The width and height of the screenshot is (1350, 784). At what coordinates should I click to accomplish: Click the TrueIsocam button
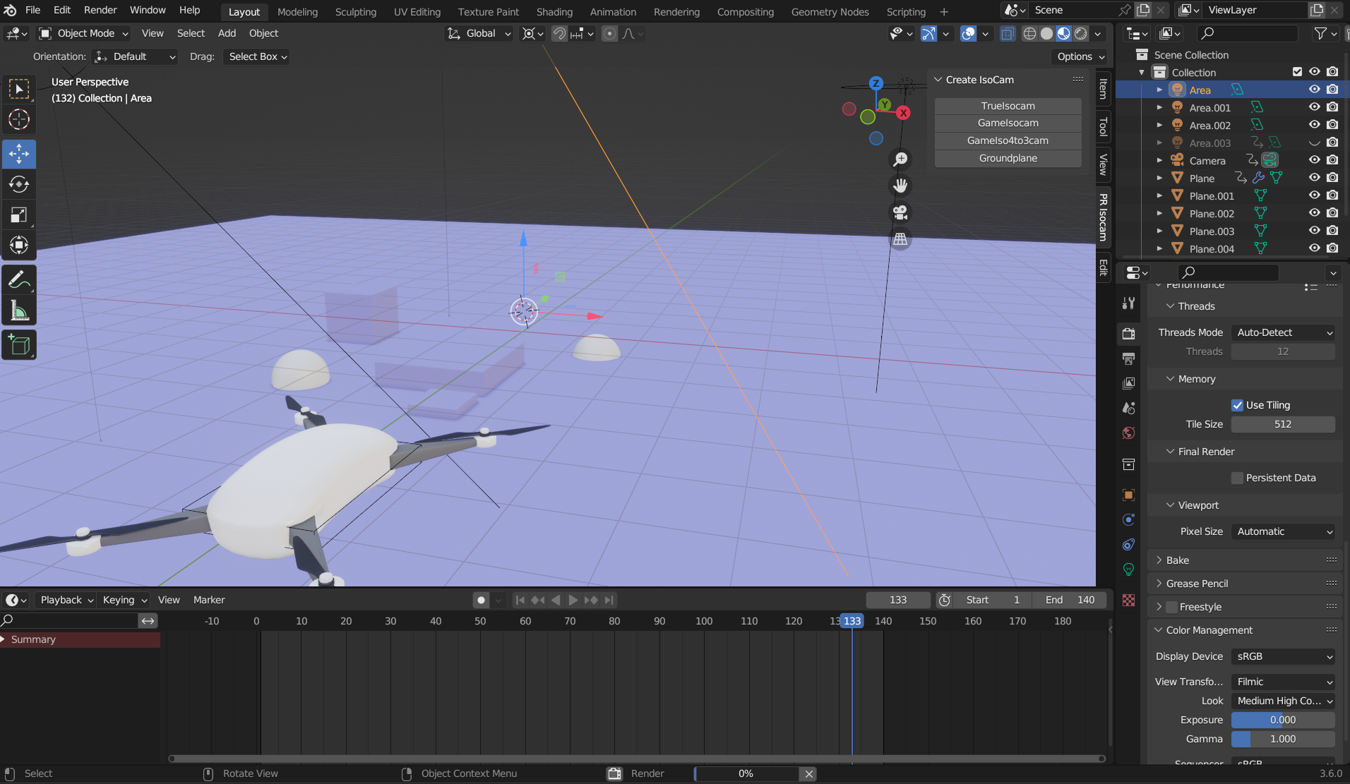point(1008,106)
